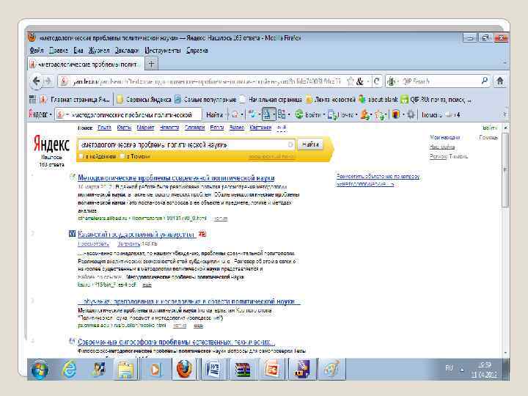This screenshot has height=396, width=528.
Task: Open the Журнал menu
Action: 99,50
